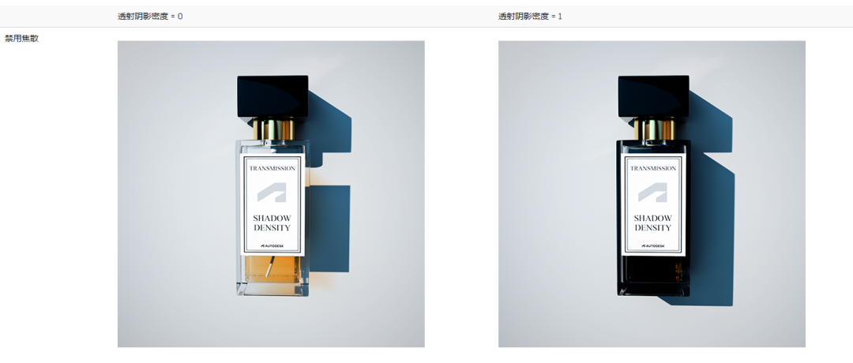
Task: Click the '透射阴影密度 = 0' column header
Action: (x=150, y=16)
